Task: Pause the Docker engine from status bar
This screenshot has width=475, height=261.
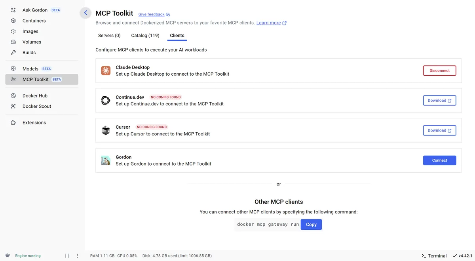Action: [x=67, y=256]
